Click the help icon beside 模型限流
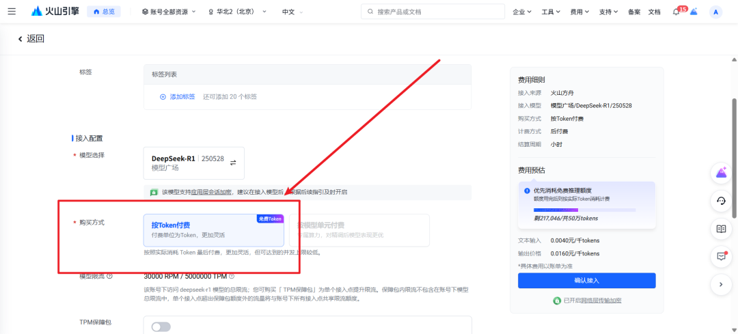 click(109, 276)
